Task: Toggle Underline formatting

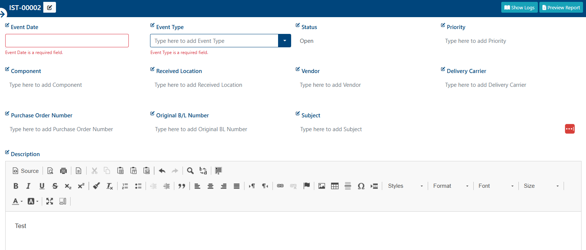Action: [x=42, y=186]
